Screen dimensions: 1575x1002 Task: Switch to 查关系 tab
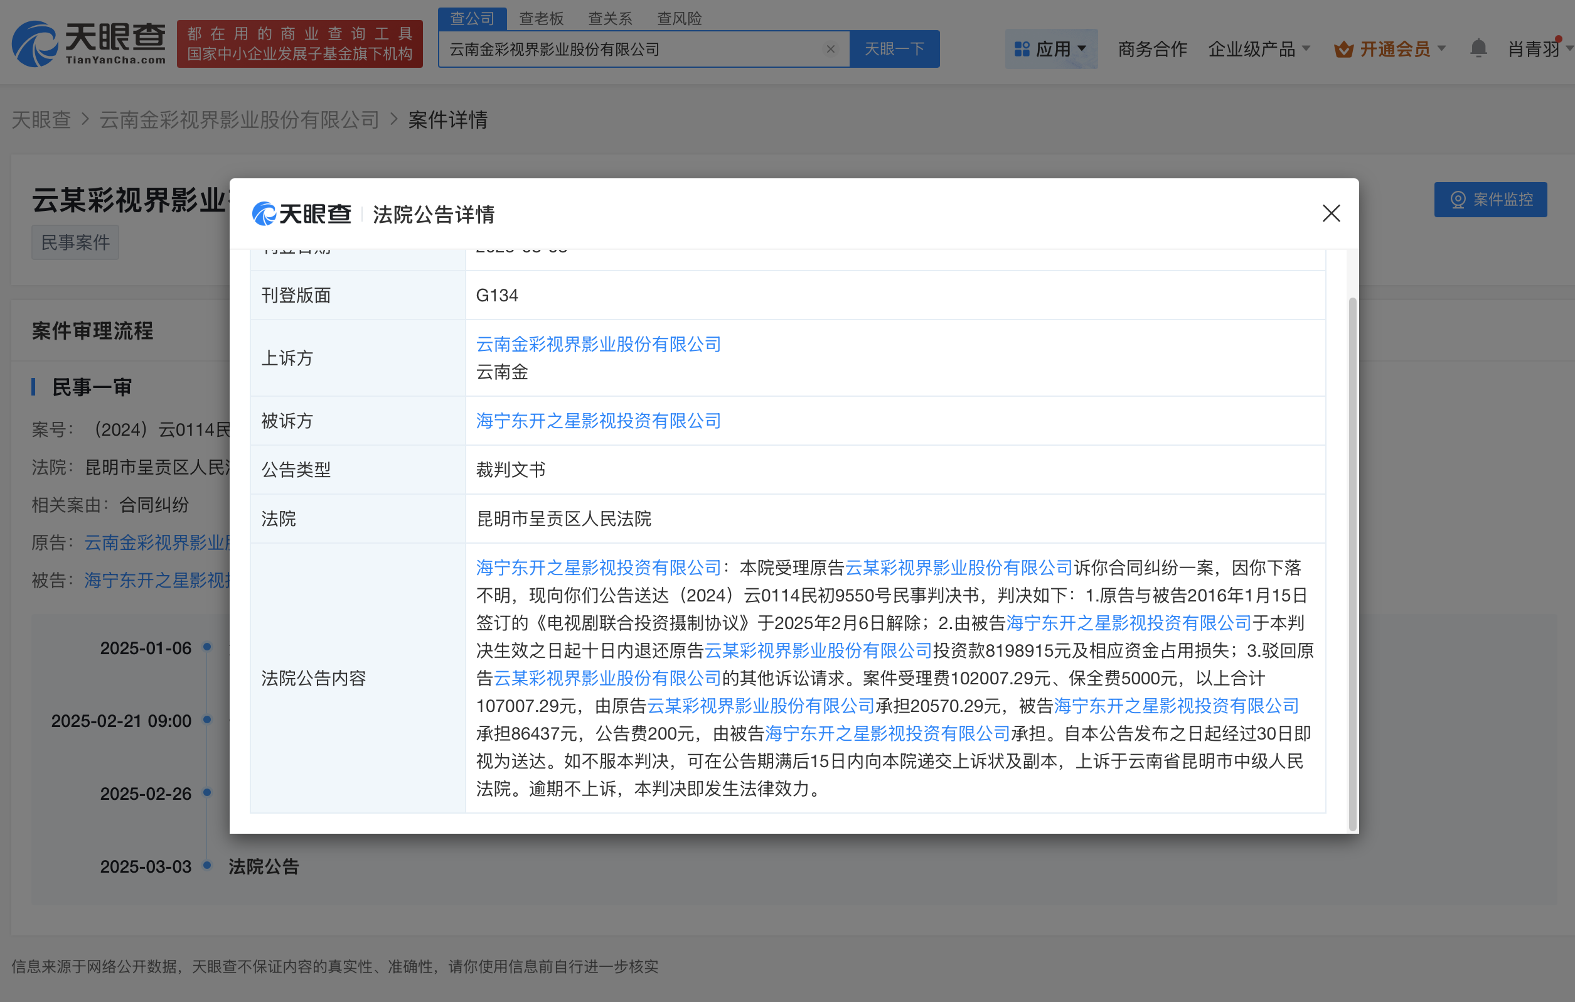tap(609, 18)
